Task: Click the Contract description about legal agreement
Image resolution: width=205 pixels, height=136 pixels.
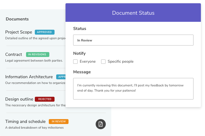Action: click(x=34, y=61)
